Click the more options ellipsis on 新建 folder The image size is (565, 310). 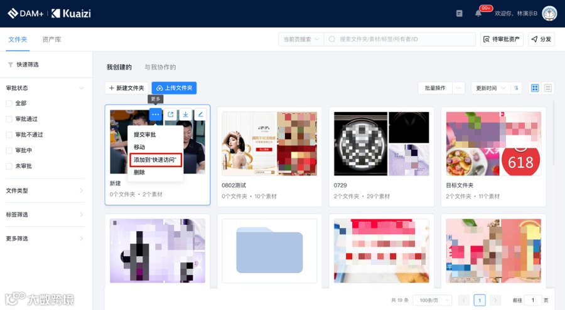pyautogui.click(x=155, y=115)
